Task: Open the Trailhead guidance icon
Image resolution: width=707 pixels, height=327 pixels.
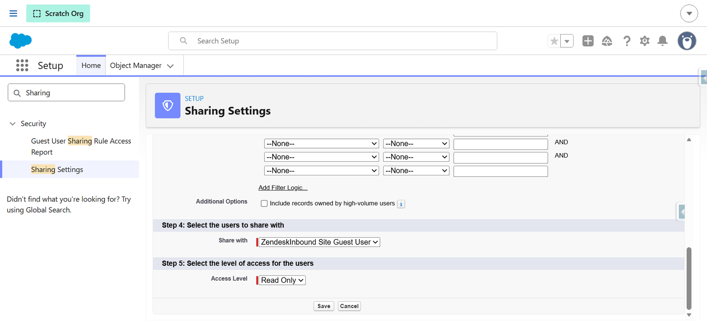Action: point(607,41)
